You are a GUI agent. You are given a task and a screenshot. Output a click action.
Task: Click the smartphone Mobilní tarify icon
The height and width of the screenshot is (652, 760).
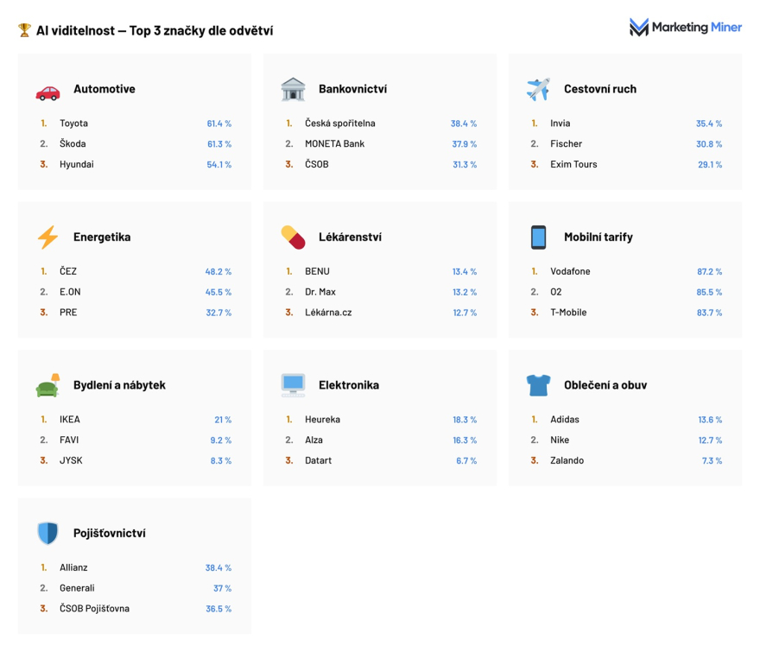[x=538, y=237]
